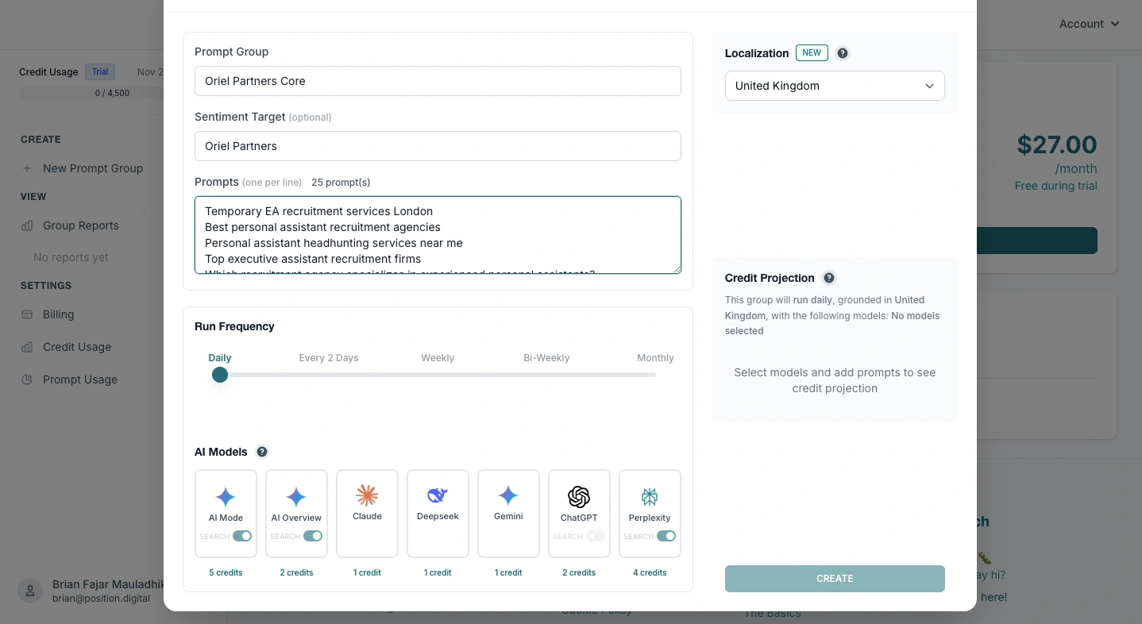Open Group Reports in sidebar
This screenshot has width=1142, height=624.
[x=80, y=225]
